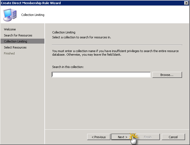Close the Create Direct Membership Rule Wizard
Screen dimensions: 190x145
pyautogui.click(x=186, y=3)
